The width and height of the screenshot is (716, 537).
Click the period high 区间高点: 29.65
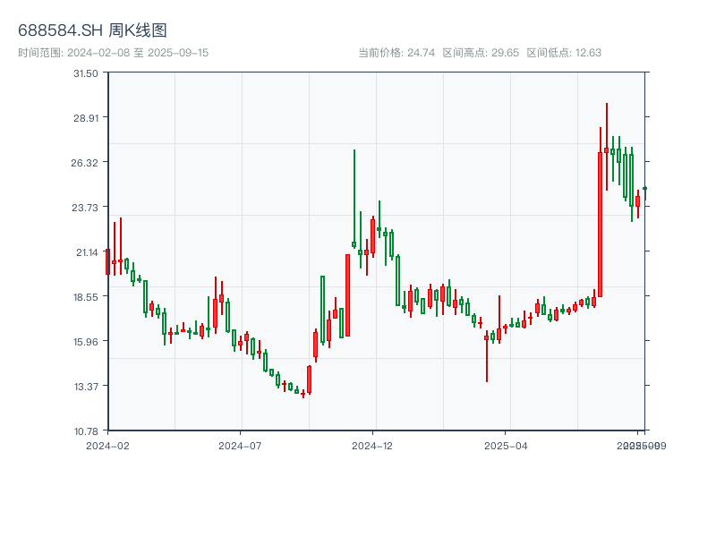pos(481,53)
